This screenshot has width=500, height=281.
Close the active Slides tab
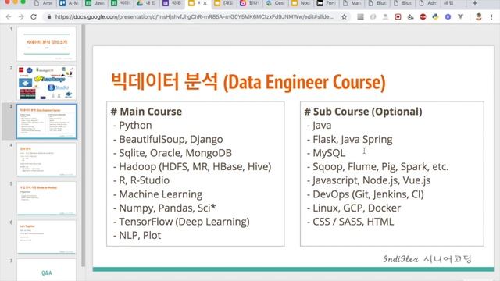[x=205, y=3]
